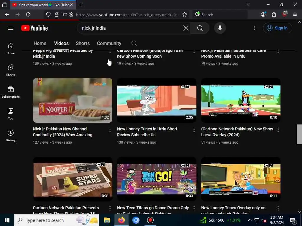The height and width of the screenshot is (226, 302).
Task: Open options for Peppa Pig in Hindi video
Action: [110, 51]
